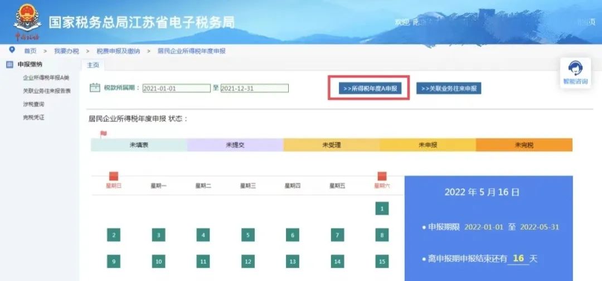
Task: Click the national tax emblem logo
Action: [x=27, y=21]
